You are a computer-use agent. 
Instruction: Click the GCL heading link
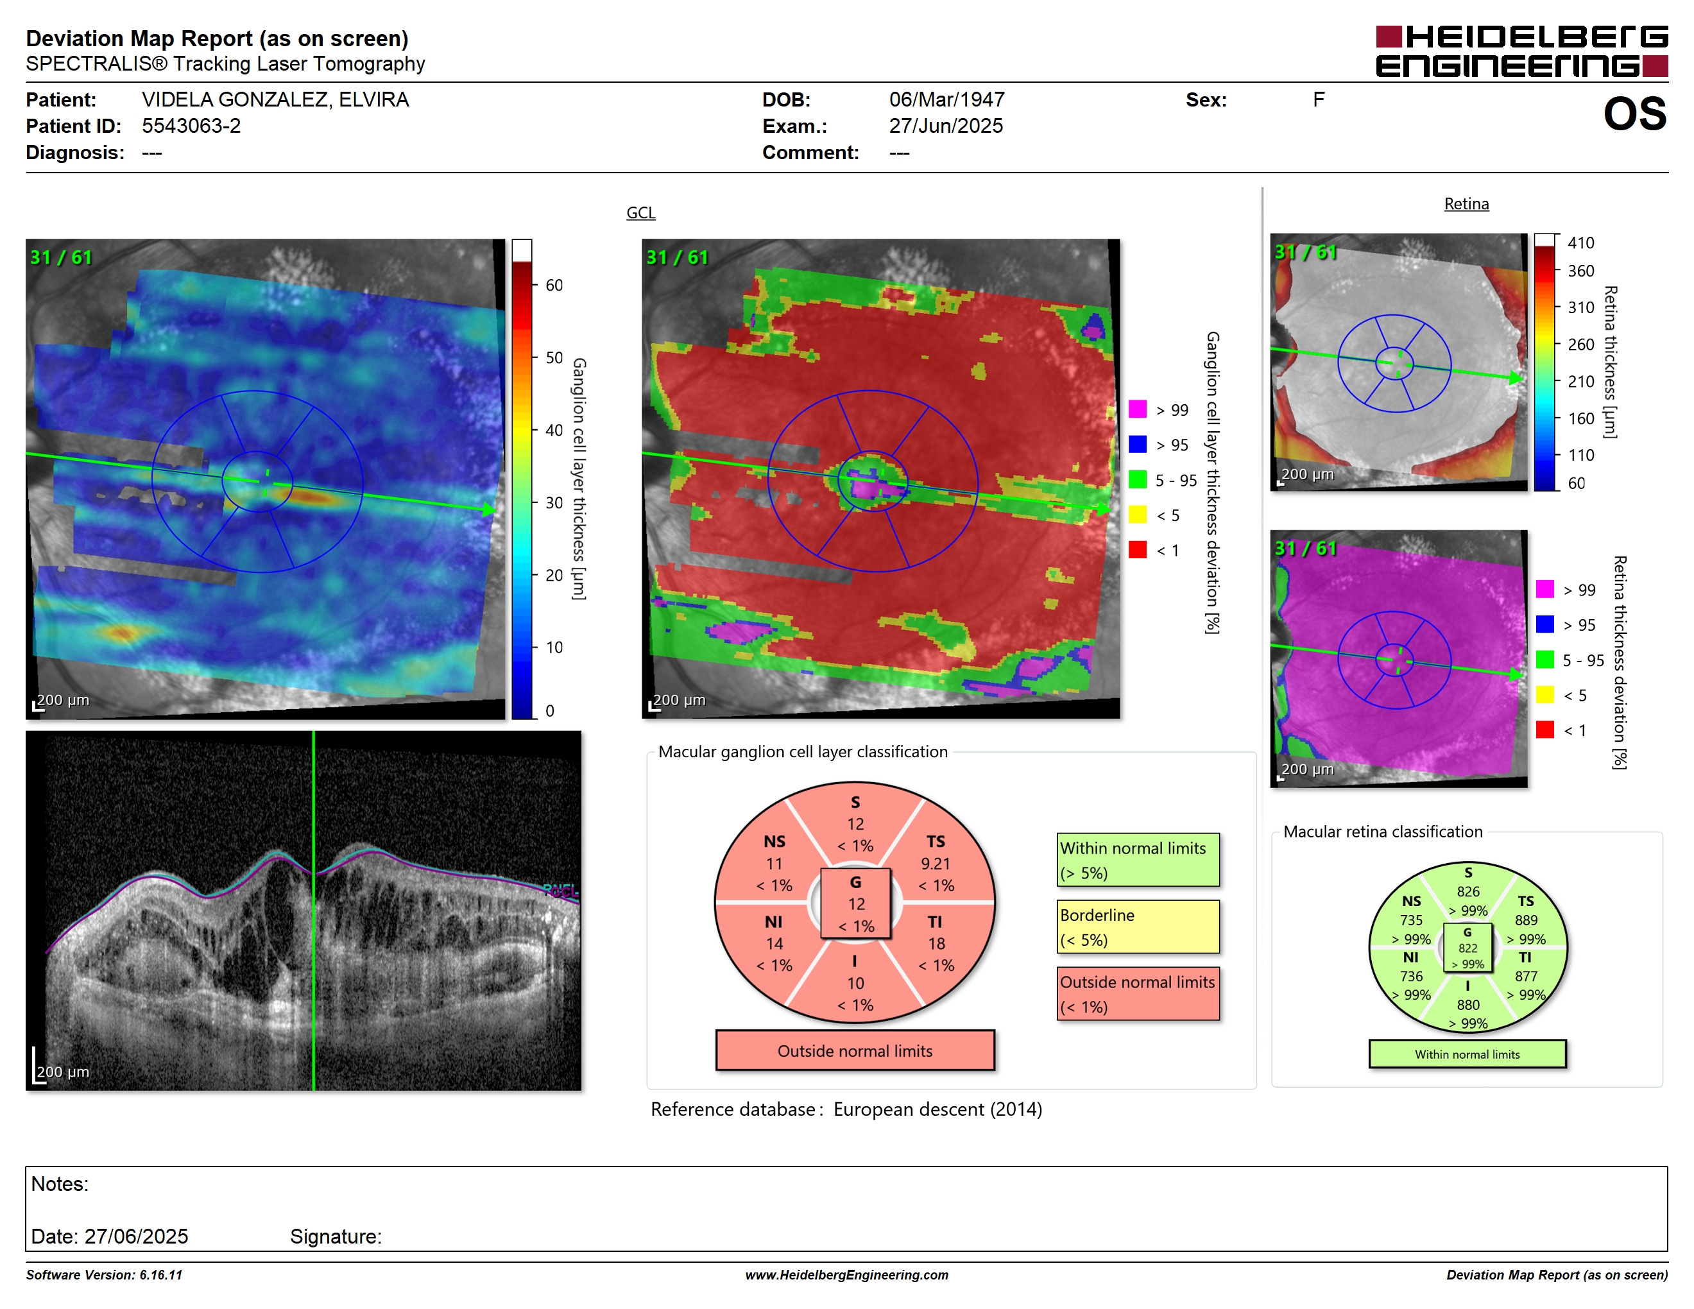[x=640, y=212]
